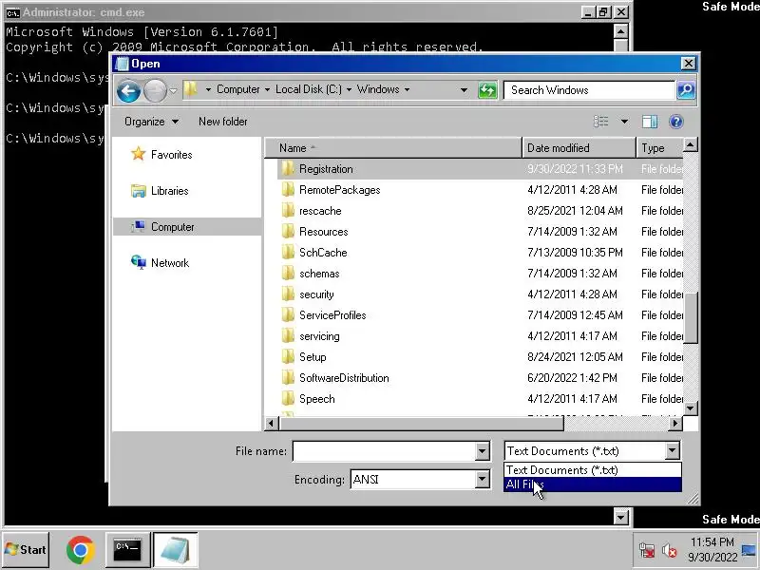Sort by the Type column header

coord(659,148)
